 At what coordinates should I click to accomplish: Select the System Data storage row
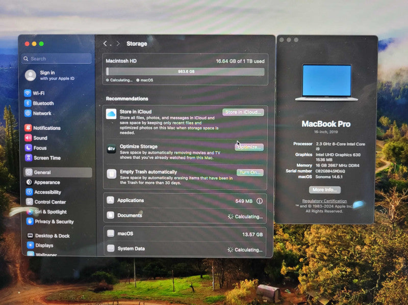coord(185,249)
